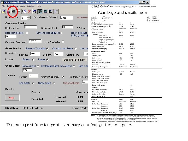The height and width of the screenshot is (141, 188).
Task: Click the Roof length input field
Action: point(31,27)
